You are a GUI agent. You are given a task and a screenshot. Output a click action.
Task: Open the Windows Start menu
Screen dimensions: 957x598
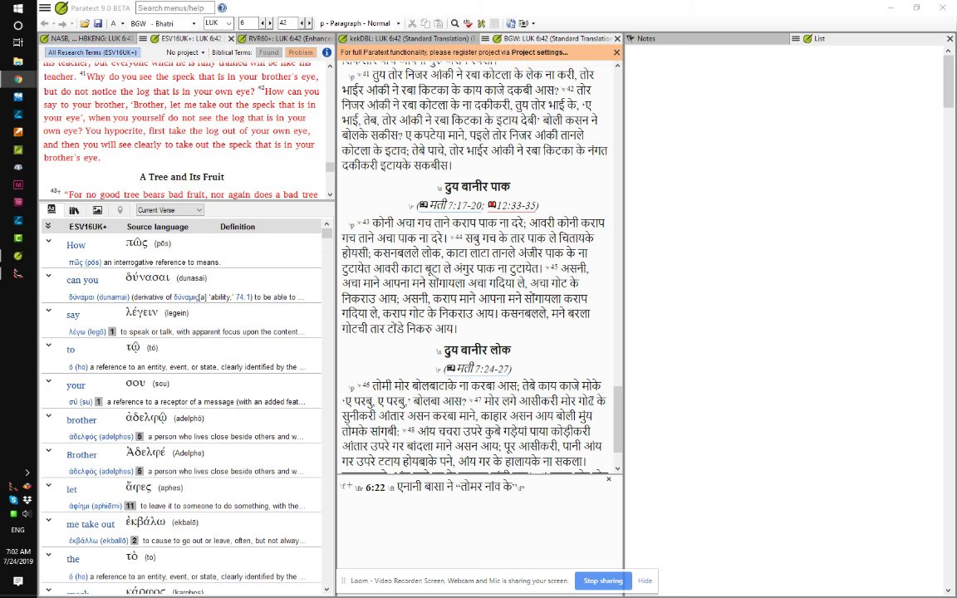(17, 8)
